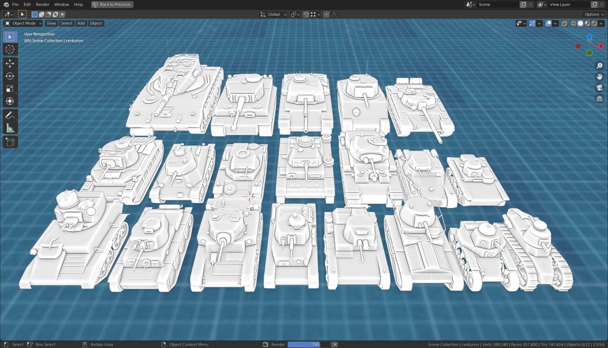Screen dimensions: 608x348
Task: Pick the Annotate pencil tool
Action: point(10,115)
